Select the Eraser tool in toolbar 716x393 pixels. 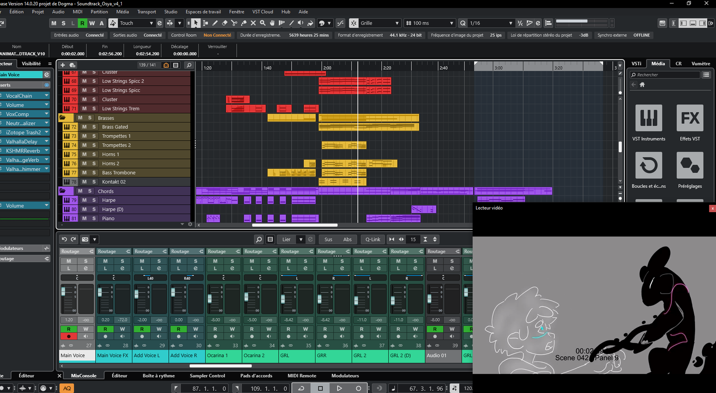pyautogui.click(x=225, y=23)
